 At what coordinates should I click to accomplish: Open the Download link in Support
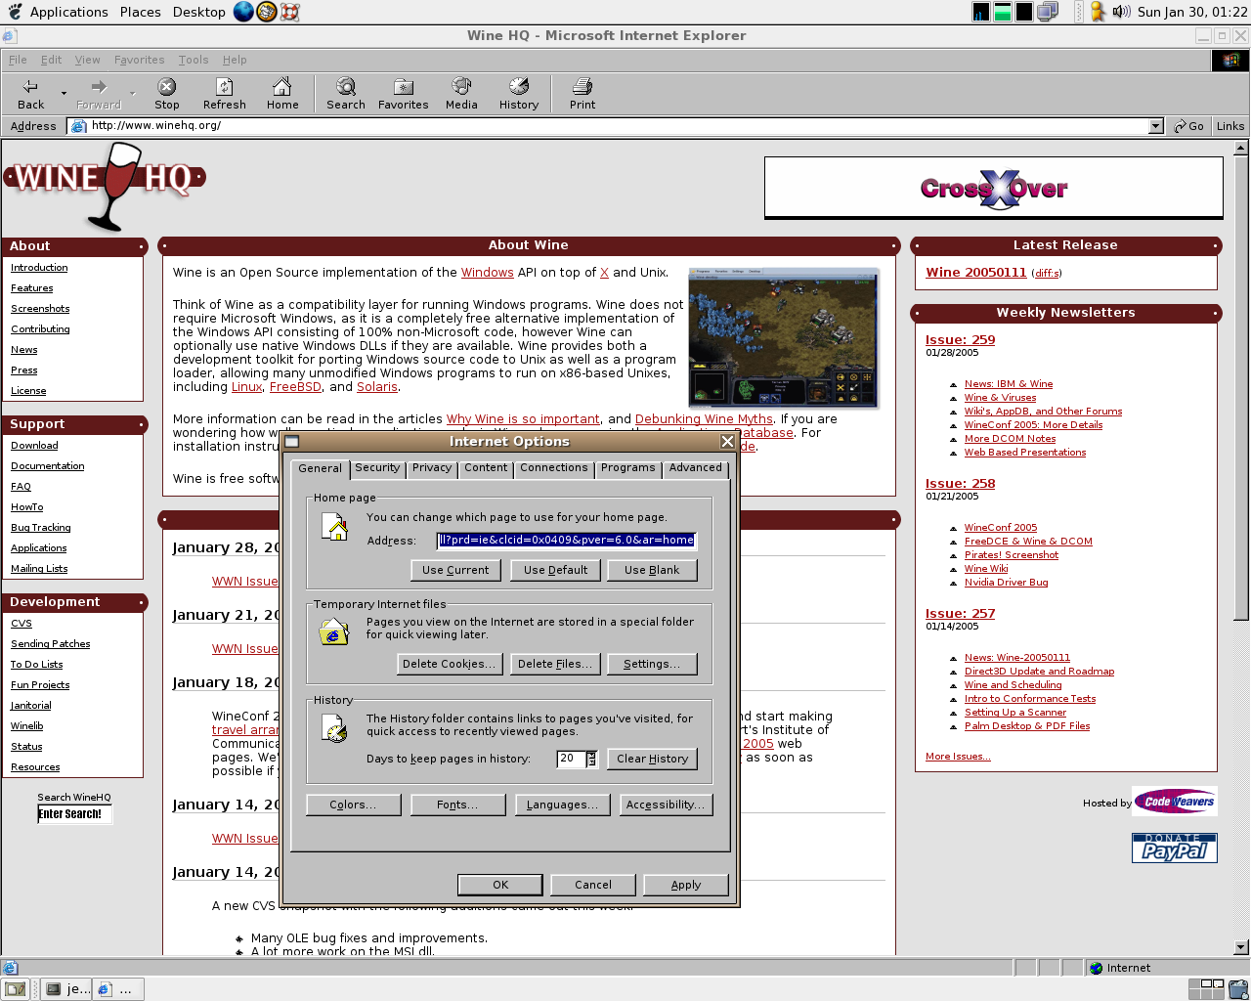[x=34, y=446]
